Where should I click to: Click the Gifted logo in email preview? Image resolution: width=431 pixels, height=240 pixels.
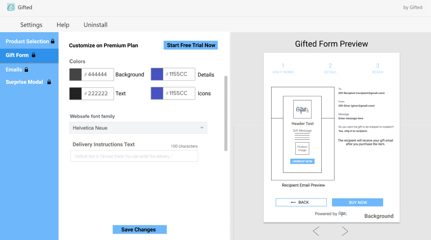tap(302, 109)
